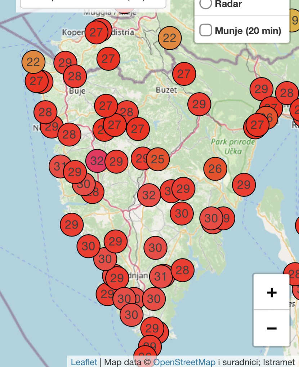The width and height of the screenshot is (299, 367).
Task: Zoom in with the plus button
Action: coord(271,292)
